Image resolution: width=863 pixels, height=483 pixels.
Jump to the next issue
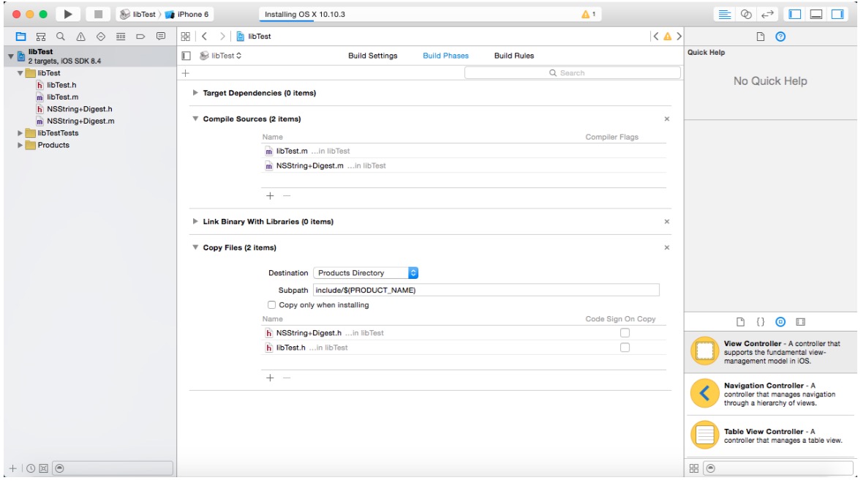tap(679, 37)
